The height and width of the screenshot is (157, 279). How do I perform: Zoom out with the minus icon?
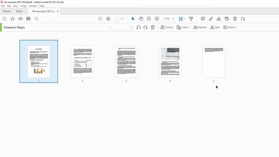point(149,19)
